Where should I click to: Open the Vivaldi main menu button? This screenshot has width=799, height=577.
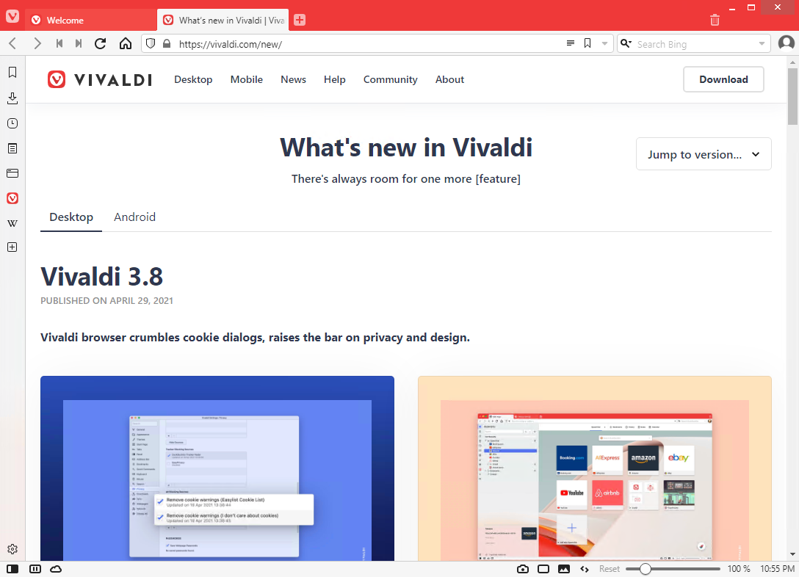[x=12, y=16]
